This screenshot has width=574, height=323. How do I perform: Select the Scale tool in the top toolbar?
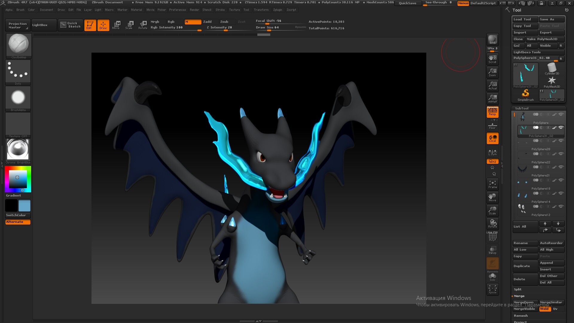pos(130,25)
